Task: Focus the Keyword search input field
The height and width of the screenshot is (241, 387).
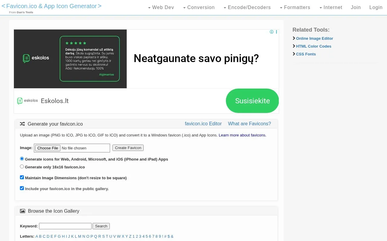Action: click(x=65, y=226)
